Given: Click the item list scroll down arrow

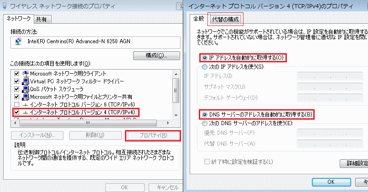Looking at the screenshot, I should pyautogui.click(x=176, y=115).
